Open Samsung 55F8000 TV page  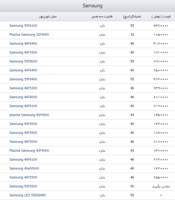(23, 61)
